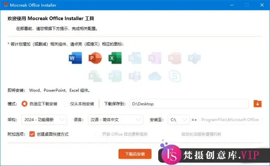Image resolution: width=270 pixels, height=166 pixels.
Task: Click the 下载后安装 button
Action: click(135, 154)
